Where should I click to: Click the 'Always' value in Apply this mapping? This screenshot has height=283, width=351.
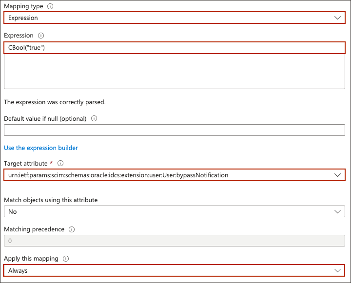coord(18,270)
